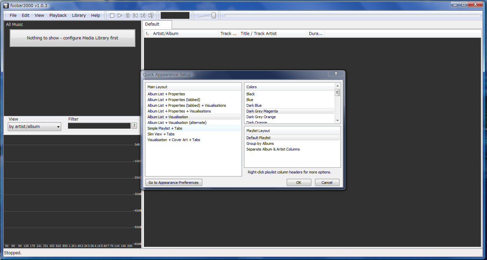The image size is (487, 260).
Task: Adjust the volume slider knob
Action: [x=213, y=15]
